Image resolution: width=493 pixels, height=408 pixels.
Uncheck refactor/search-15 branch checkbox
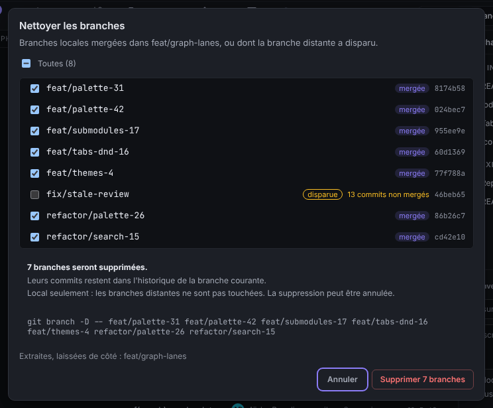click(x=35, y=237)
